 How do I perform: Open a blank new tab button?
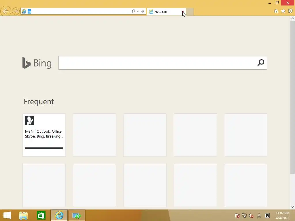point(190,12)
